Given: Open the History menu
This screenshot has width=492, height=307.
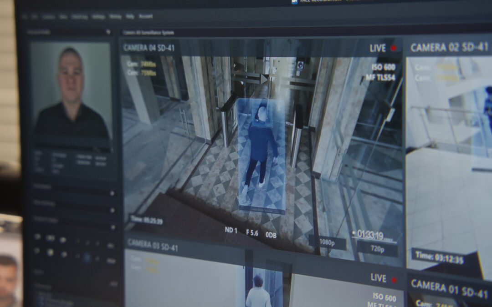Looking at the screenshot, I should (115, 16).
